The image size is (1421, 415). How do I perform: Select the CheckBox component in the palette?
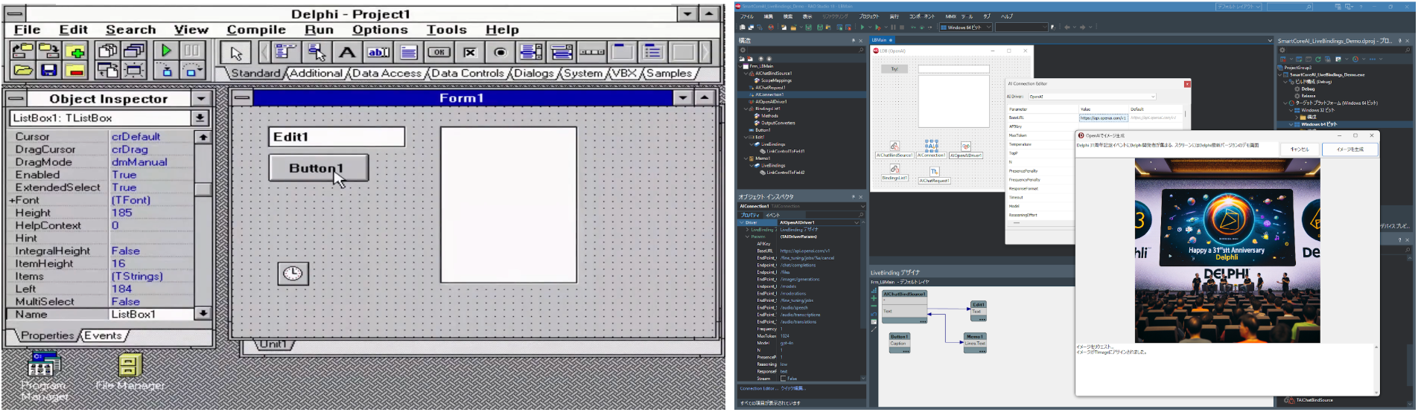pyautogui.click(x=470, y=52)
